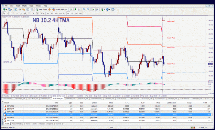Image resolution: width=215 pixels, height=130 pixels.
Task: Select the Equidistant Channel tool
Action: 25,13
